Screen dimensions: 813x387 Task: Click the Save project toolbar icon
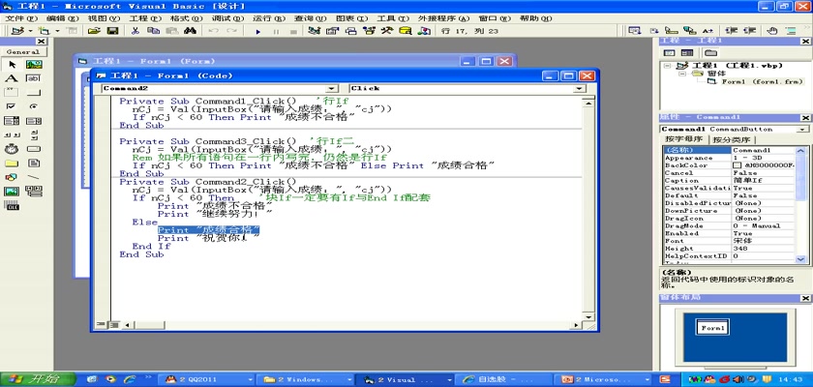(x=113, y=32)
